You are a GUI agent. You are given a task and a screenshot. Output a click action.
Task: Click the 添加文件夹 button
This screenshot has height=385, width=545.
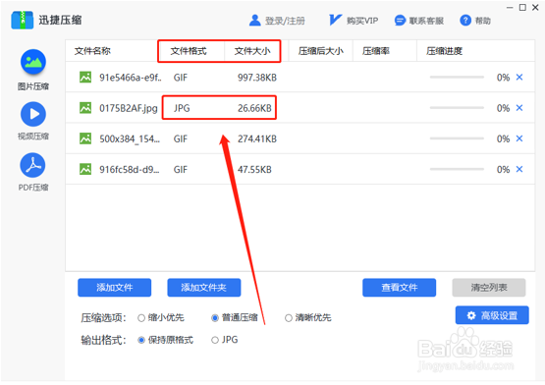click(204, 288)
